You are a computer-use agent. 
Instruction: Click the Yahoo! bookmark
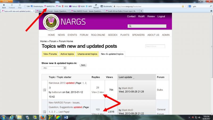[73, 6]
